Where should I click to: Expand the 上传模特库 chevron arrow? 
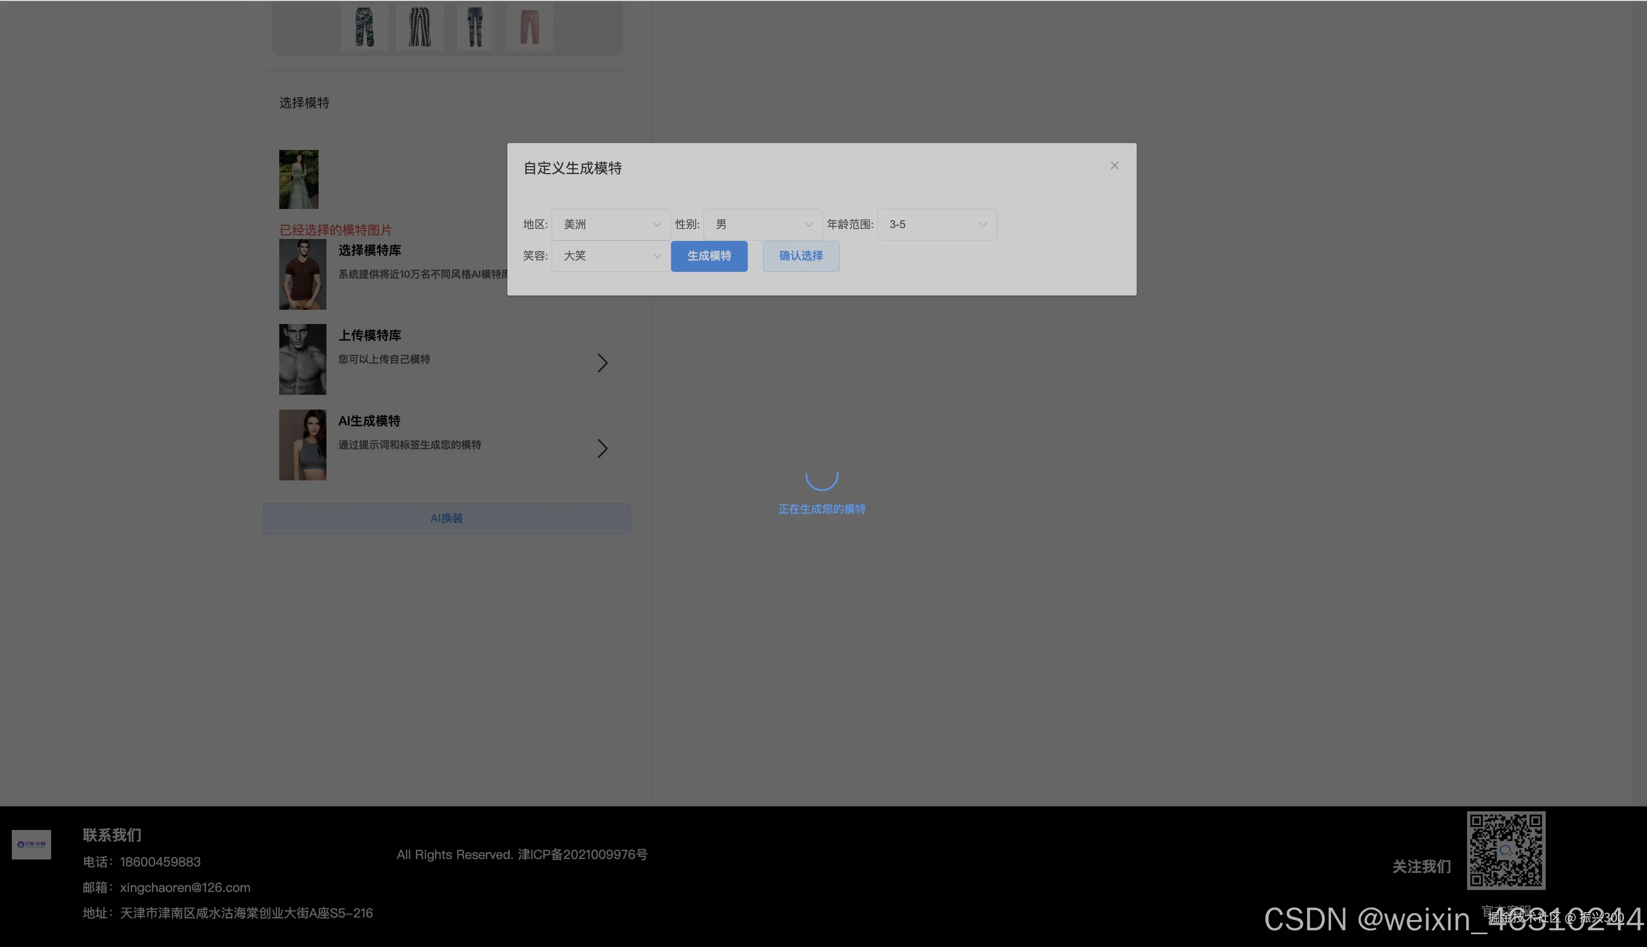click(x=602, y=363)
